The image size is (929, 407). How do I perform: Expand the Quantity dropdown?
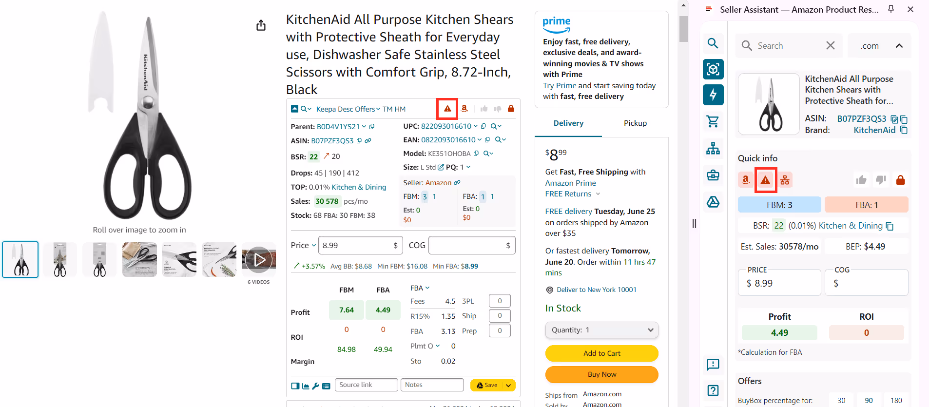tap(601, 330)
